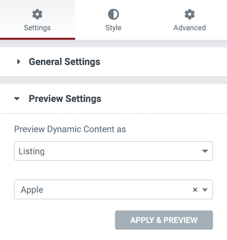Image resolution: width=227 pixels, height=240 pixels.
Task: Open the Listing dropdown arrow
Action: [205, 151]
